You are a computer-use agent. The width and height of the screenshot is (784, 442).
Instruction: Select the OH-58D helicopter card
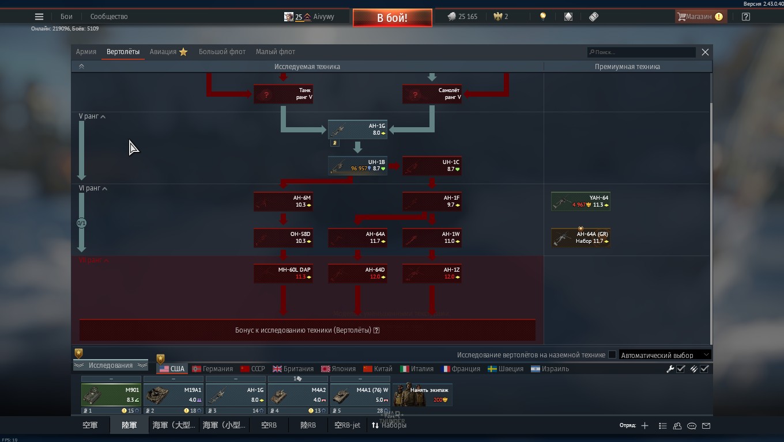(283, 238)
